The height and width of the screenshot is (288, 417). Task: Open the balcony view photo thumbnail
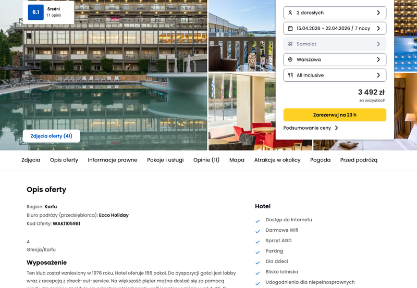pos(242,35)
